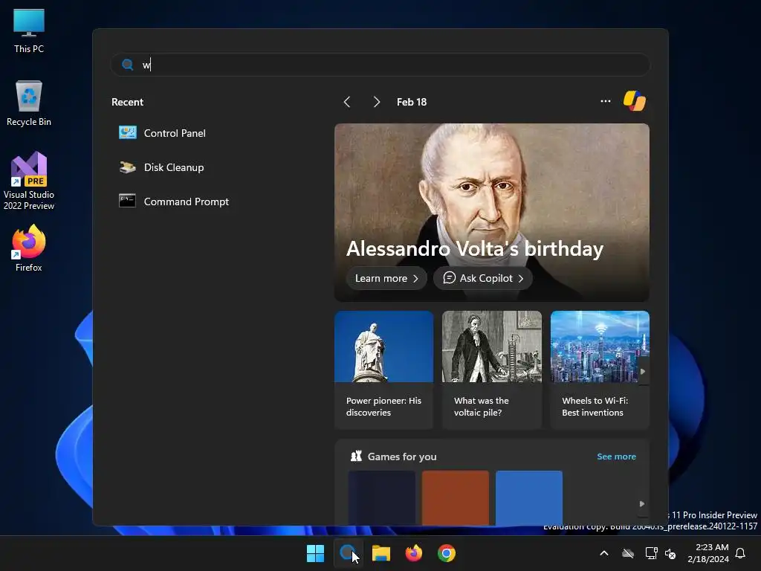Click Ask Copilot button
761x571 pixels.
tap(483, 278)
